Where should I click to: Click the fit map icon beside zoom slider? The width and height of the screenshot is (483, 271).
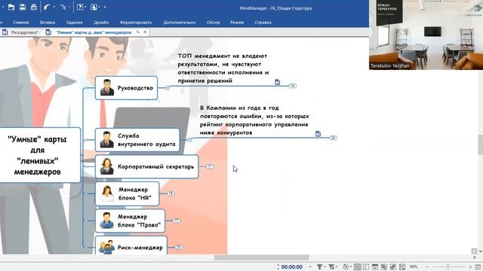tap(478, 267)
